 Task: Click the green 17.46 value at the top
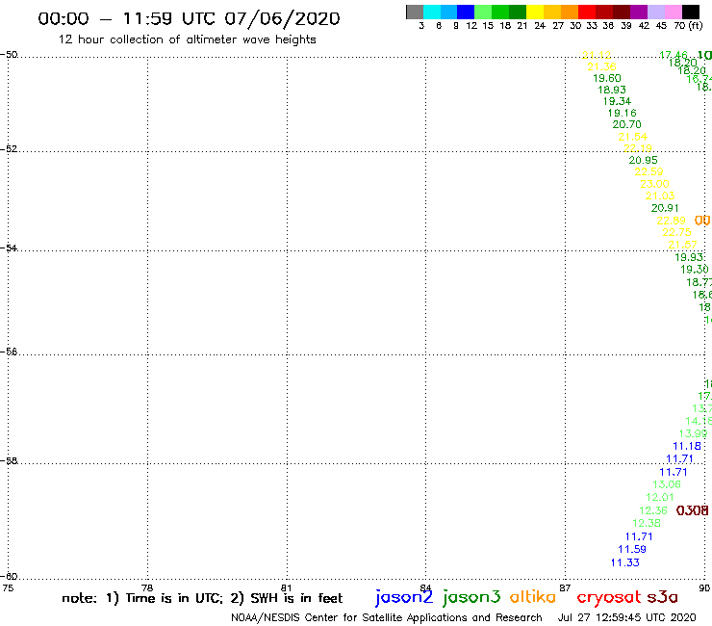(674, 56)
